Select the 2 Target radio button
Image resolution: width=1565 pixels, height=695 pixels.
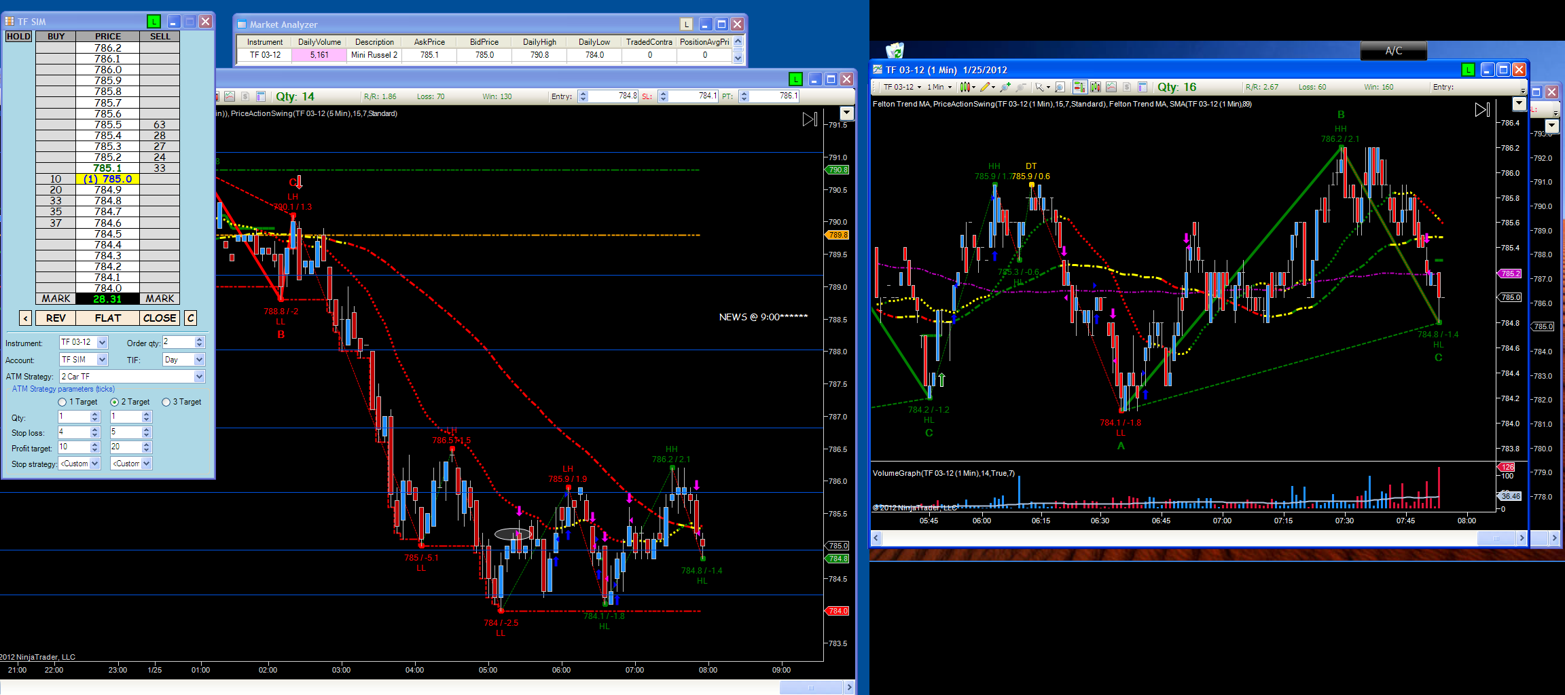pos(114,402)
